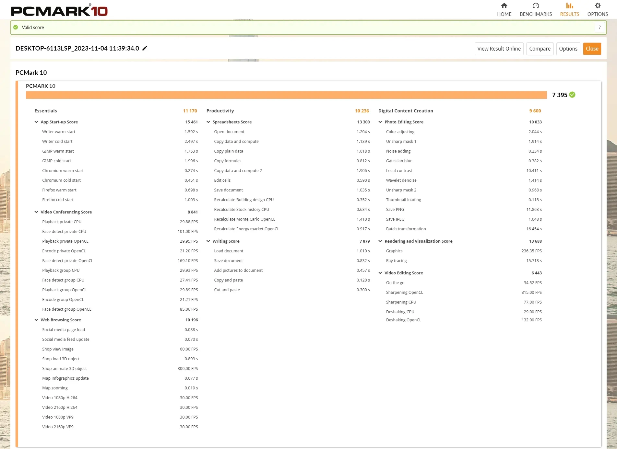Select the Writer warm start row

[x=120, y=132]
